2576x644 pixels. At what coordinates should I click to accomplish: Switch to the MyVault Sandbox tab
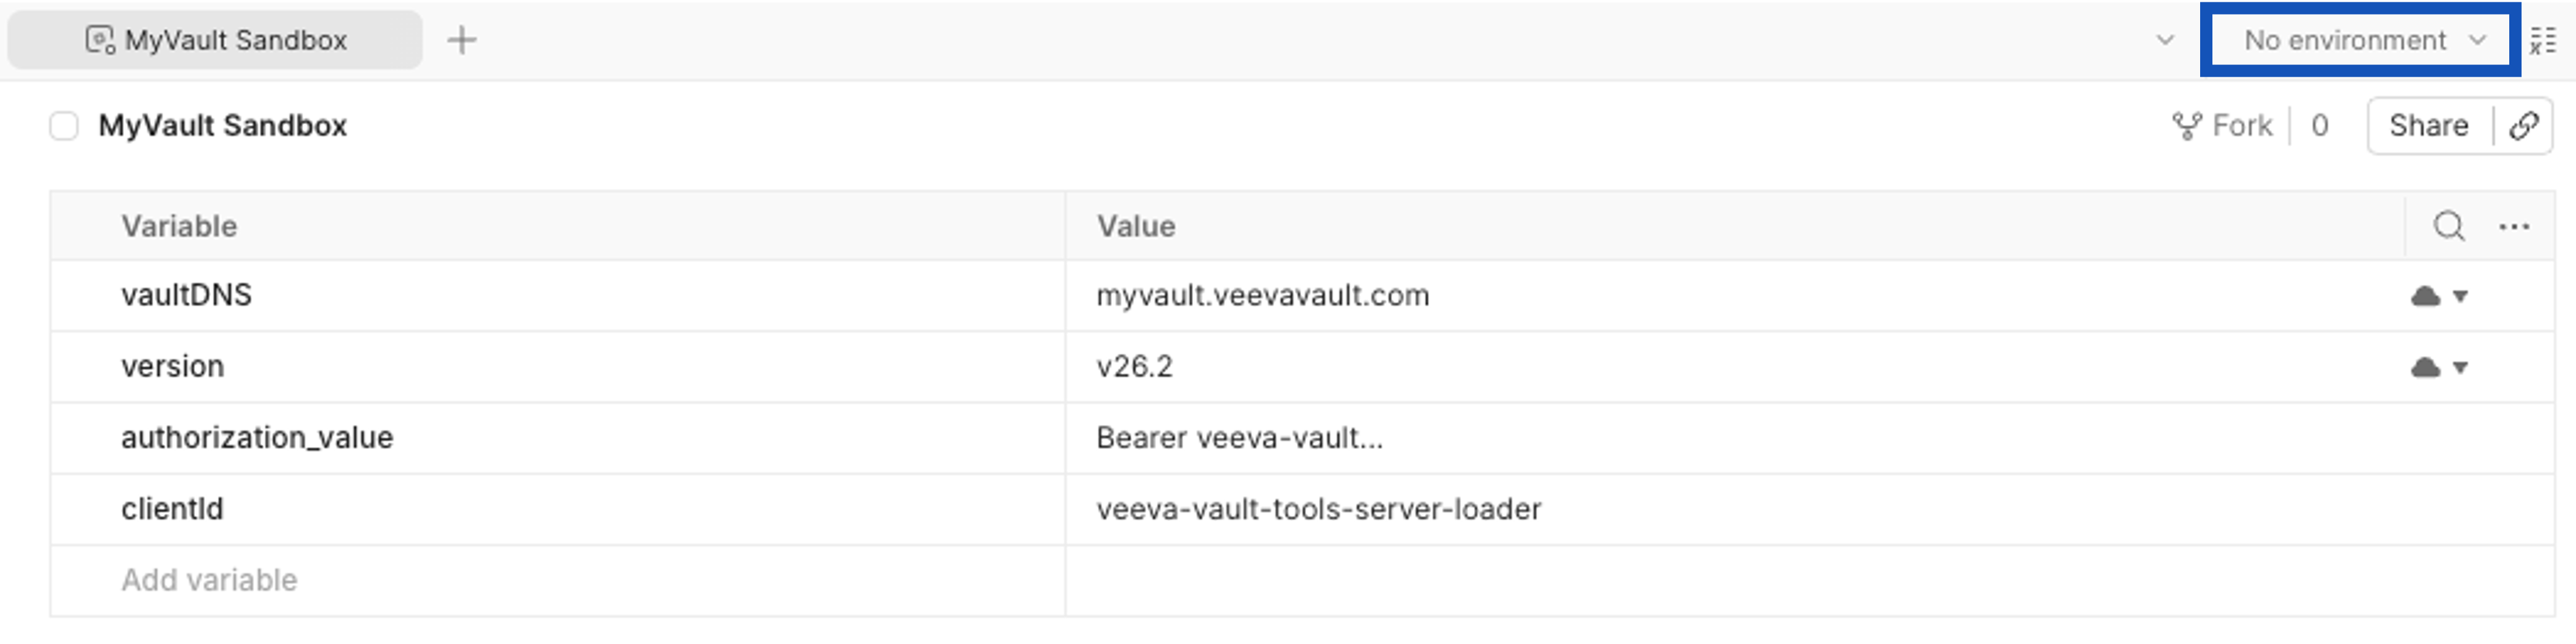[215, 40]
